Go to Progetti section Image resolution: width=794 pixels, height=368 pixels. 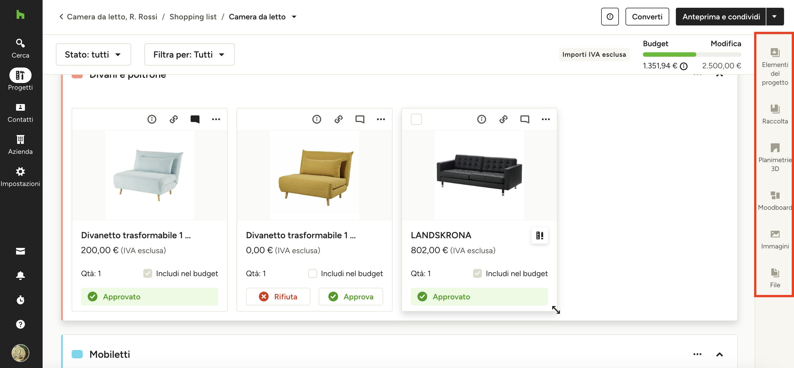(20, 79)
